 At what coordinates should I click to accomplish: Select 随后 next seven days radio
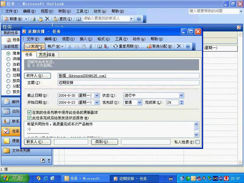(9, 70)
